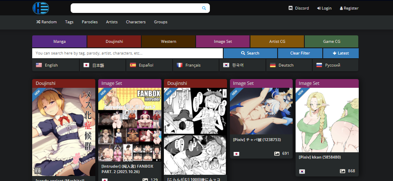The image size is (393, 181).
Task: Select the Français language filter
Action: 196,65
